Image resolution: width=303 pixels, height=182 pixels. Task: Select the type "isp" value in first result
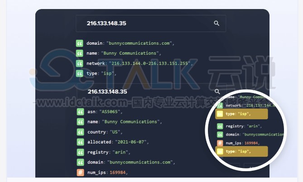(x=107, y=73)
